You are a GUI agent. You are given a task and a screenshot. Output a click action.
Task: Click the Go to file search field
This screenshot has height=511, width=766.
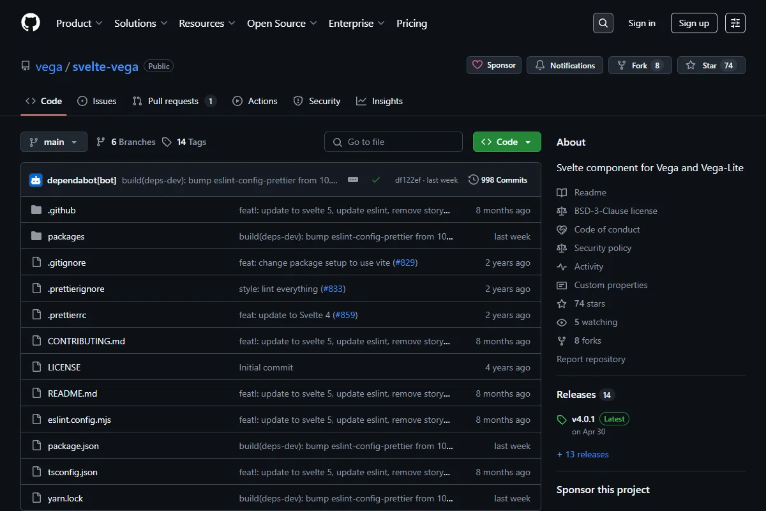393,142
